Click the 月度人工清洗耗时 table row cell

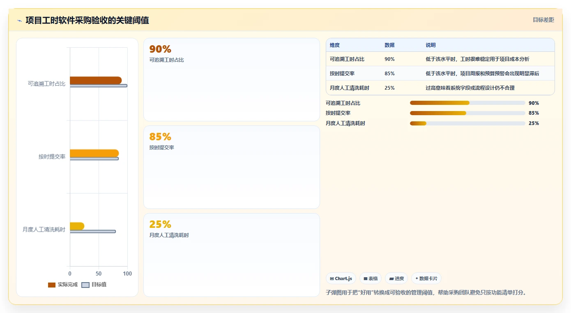(350, 88)
